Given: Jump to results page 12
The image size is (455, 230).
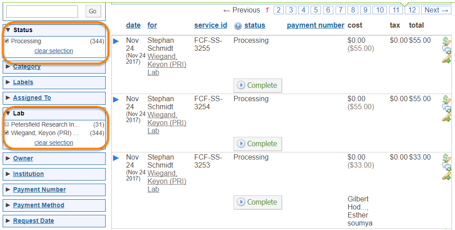Looking at the screenshot, I should click(x=412, y=10).
